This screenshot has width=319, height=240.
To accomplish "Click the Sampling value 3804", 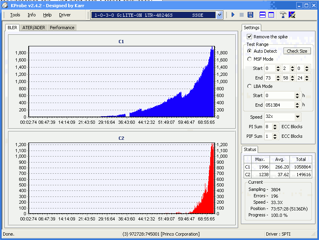I will click(276, 189).
